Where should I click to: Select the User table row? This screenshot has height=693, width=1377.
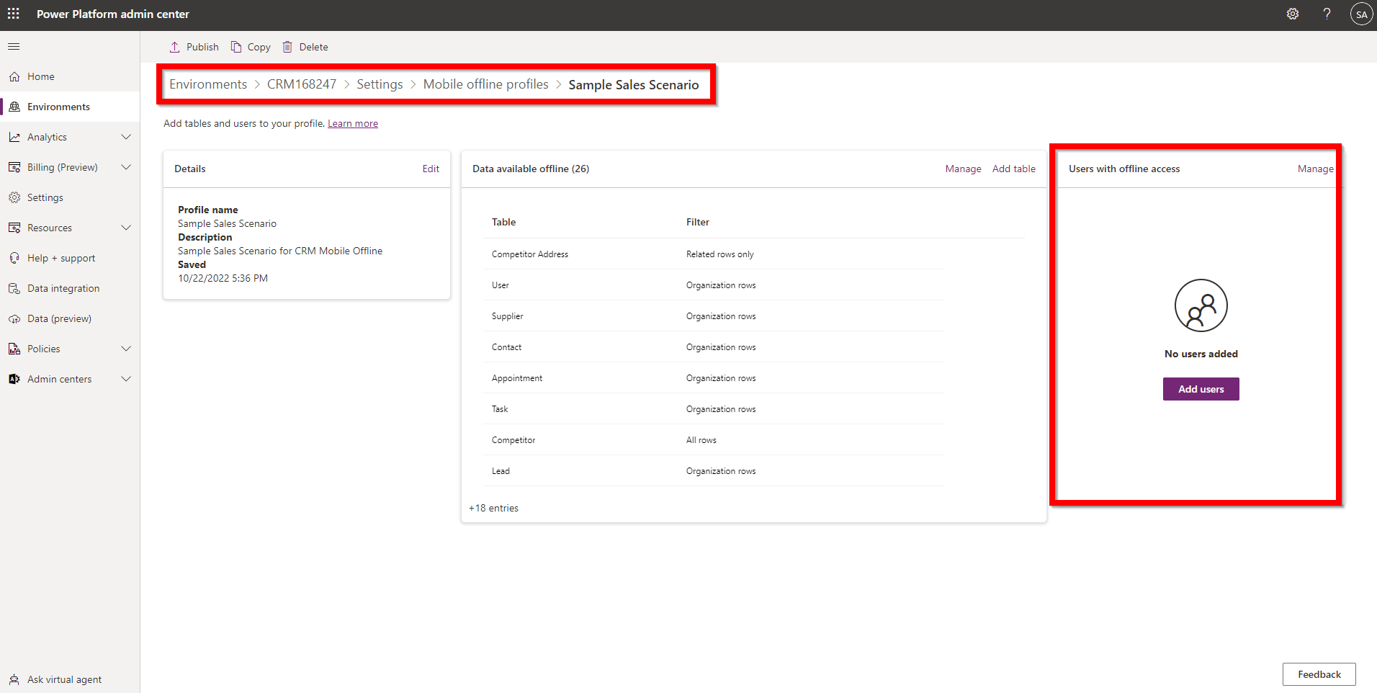[714, 285]
